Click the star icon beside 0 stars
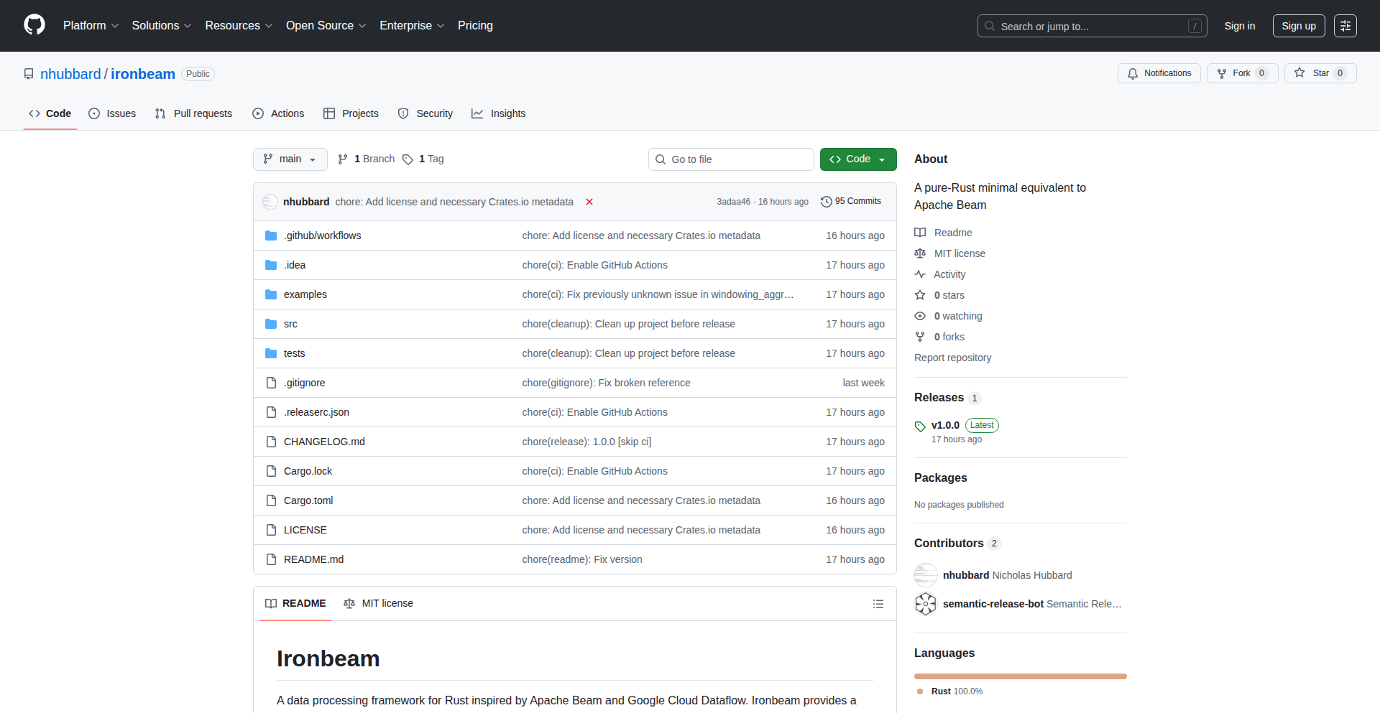 [x=920, y=295]
